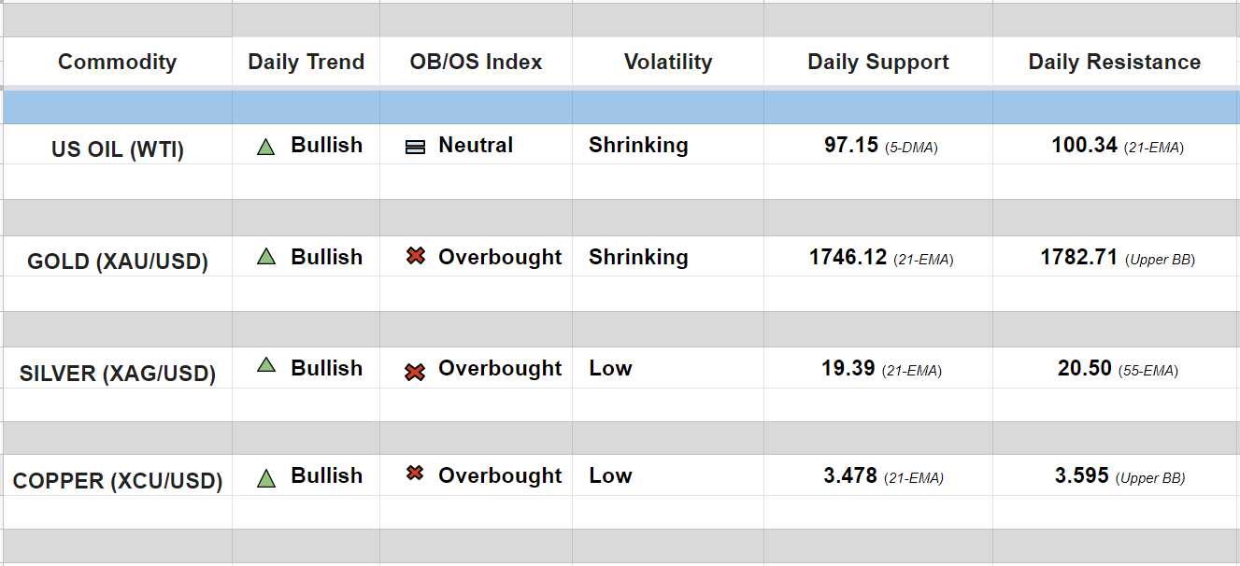The height and width of the screenshot is (566, 1240).
Task: Select Gold's 1746.12 daily support value
Action: point(848,258)
